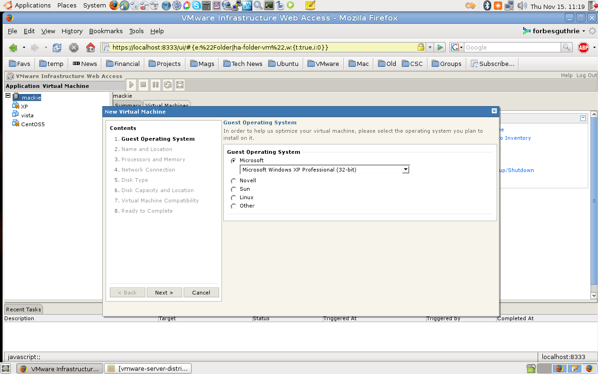
Task: Click Firefox forward arrow button
Action: [x=35, y=48]
